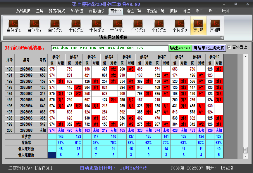Switch to the 百十个 tab
Screen dimensions: 253x173
(116, 11)
